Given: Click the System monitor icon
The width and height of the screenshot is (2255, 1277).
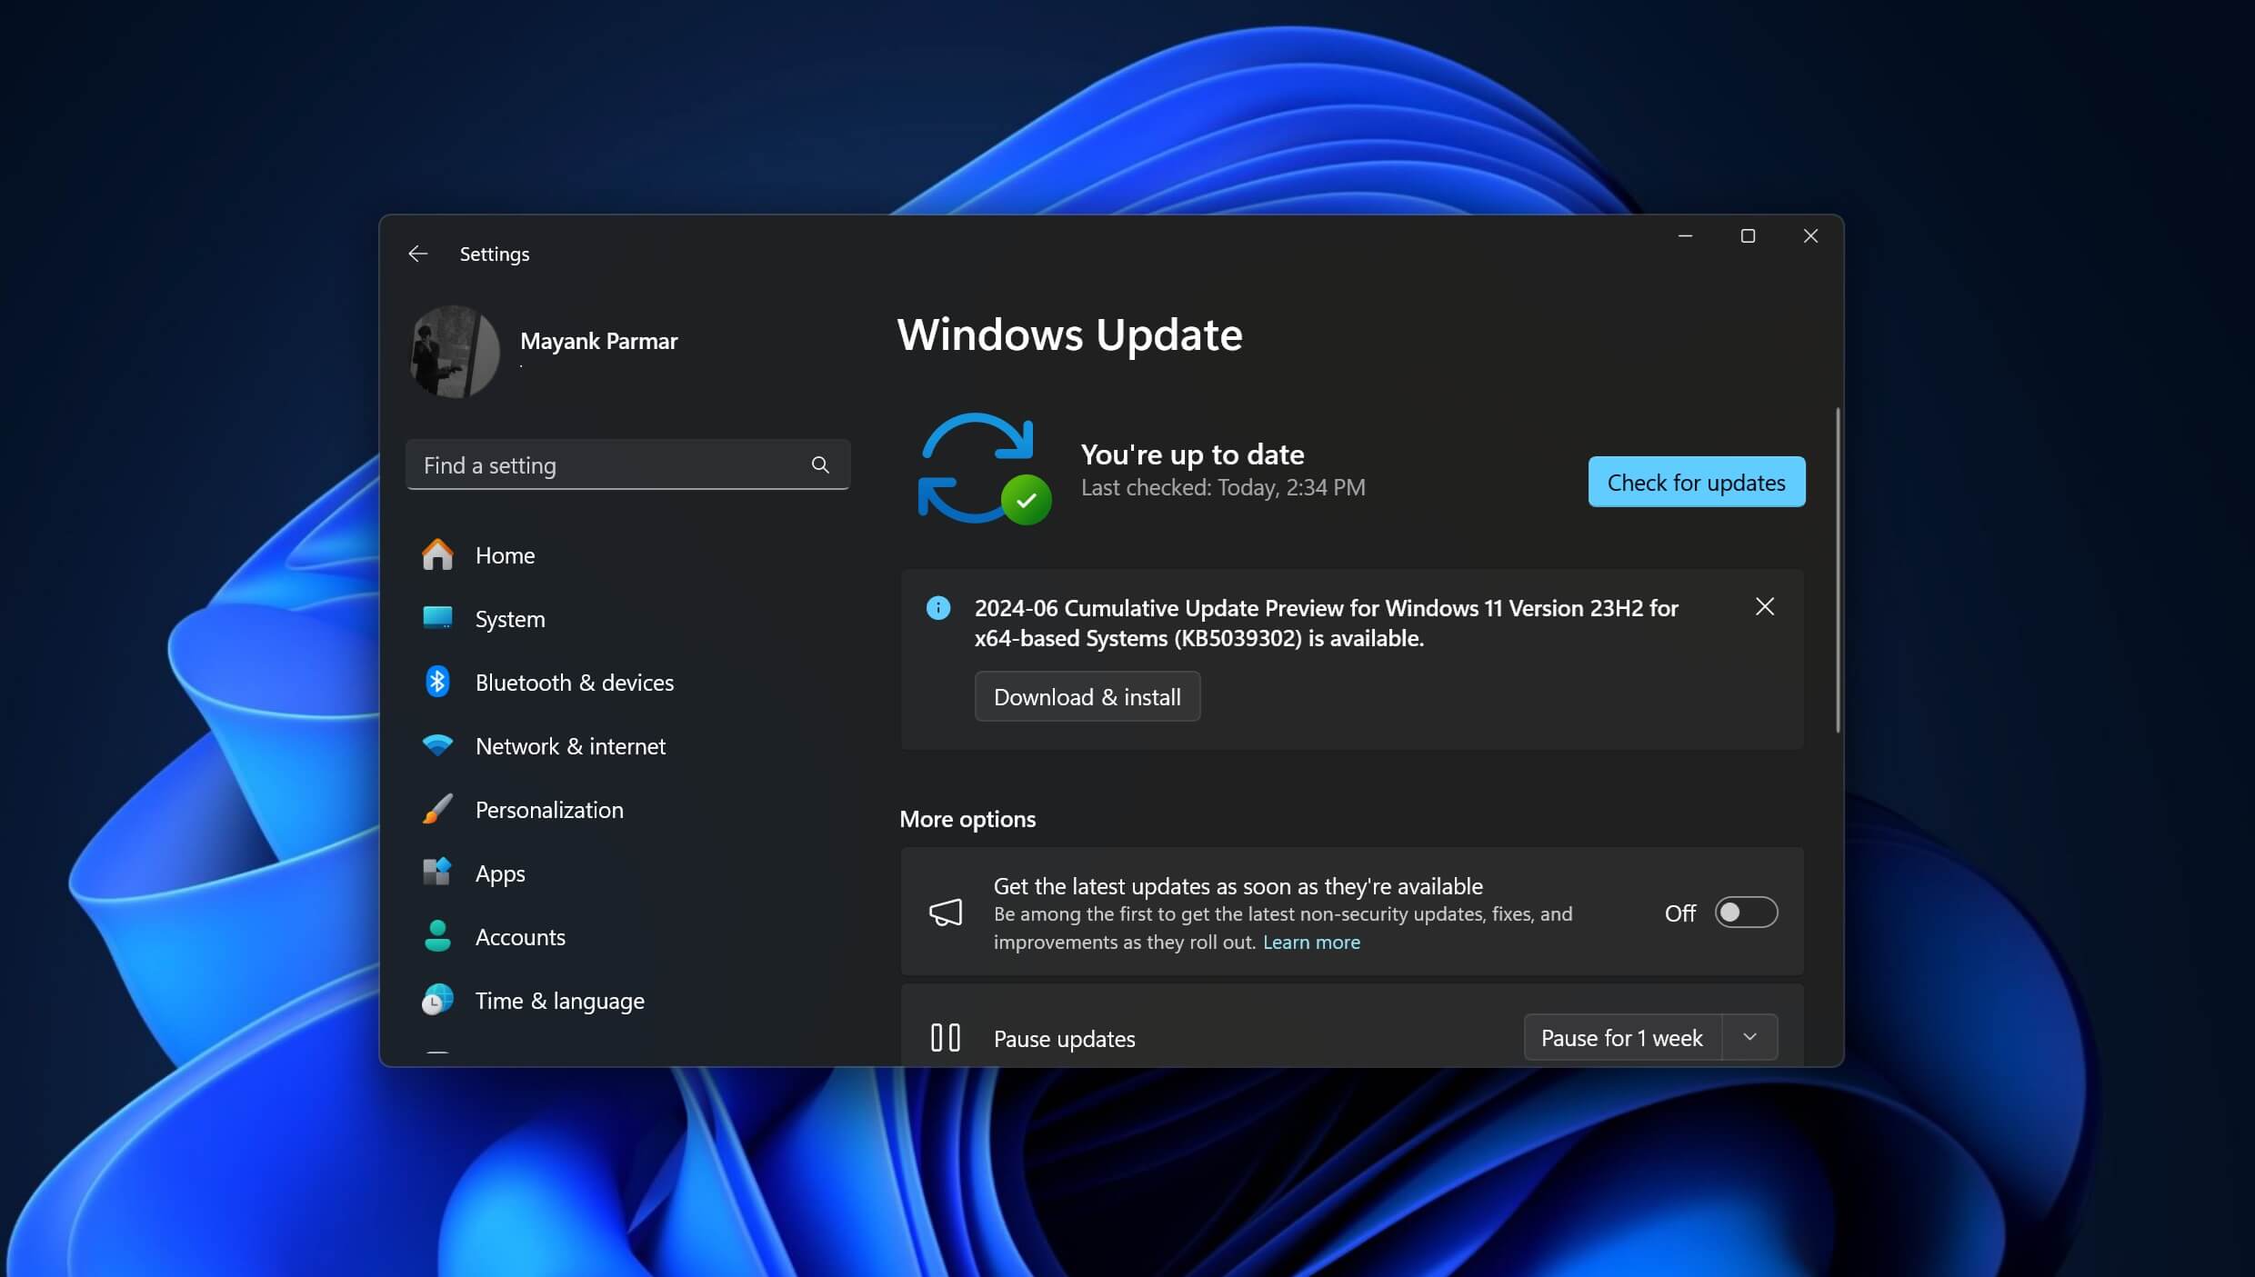Looking at the screenshot, I should 437,618.
